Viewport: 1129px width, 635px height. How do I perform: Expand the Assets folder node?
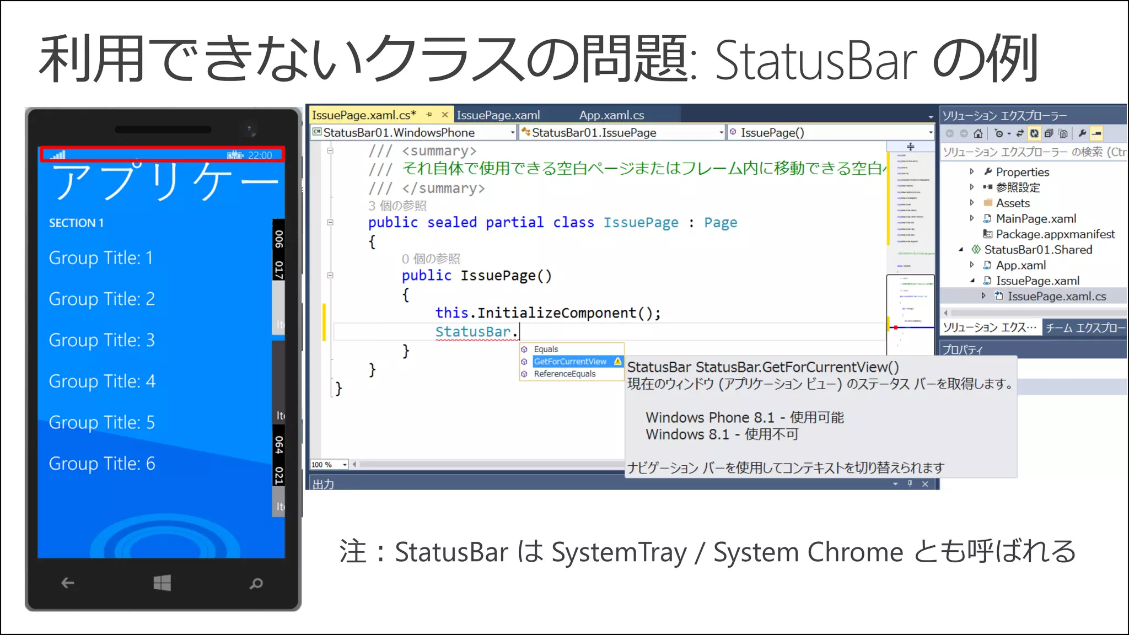972,202
